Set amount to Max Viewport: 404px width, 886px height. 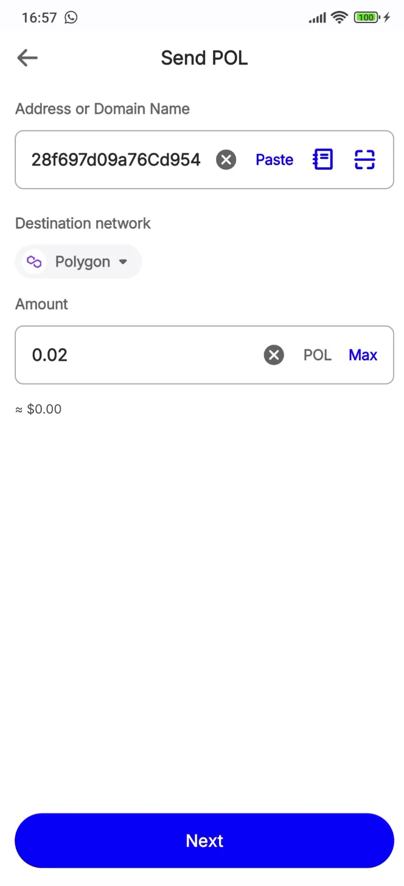363,355
